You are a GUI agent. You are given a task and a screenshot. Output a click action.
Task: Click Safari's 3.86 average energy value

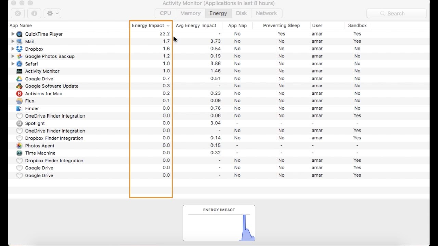[x=216, y=64]
